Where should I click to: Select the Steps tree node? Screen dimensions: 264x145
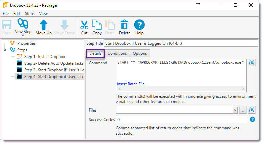(x=22, y=50)
